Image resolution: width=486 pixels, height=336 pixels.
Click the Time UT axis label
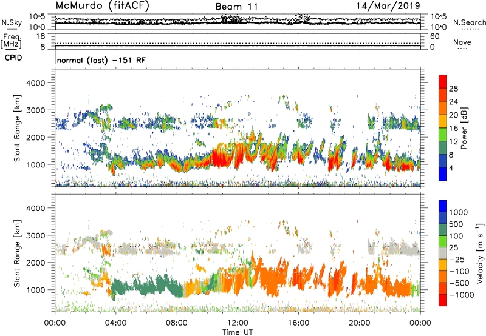[x=238, y=332]
